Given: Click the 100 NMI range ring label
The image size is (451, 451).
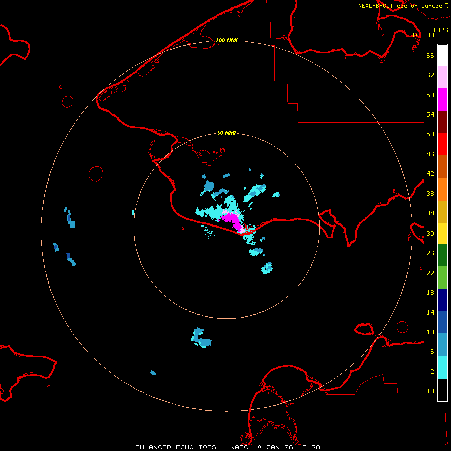Looking at the screenshot, I should point(227,40).
